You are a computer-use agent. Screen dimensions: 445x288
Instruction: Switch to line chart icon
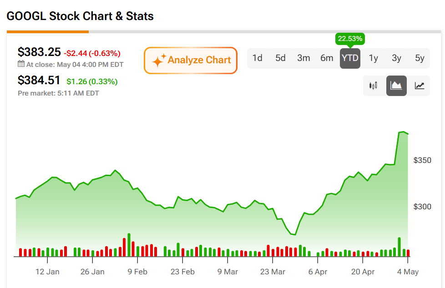[420, 86]
